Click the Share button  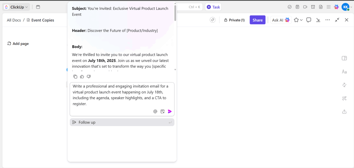pos(257,20)
